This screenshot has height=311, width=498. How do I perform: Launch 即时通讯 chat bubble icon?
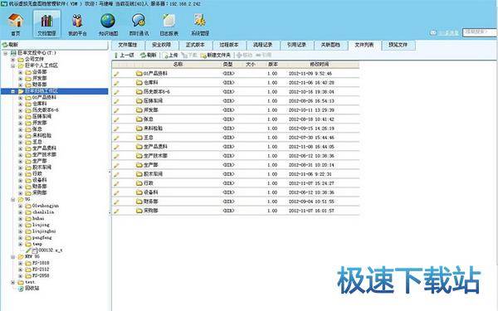click(x=139, y=24)
